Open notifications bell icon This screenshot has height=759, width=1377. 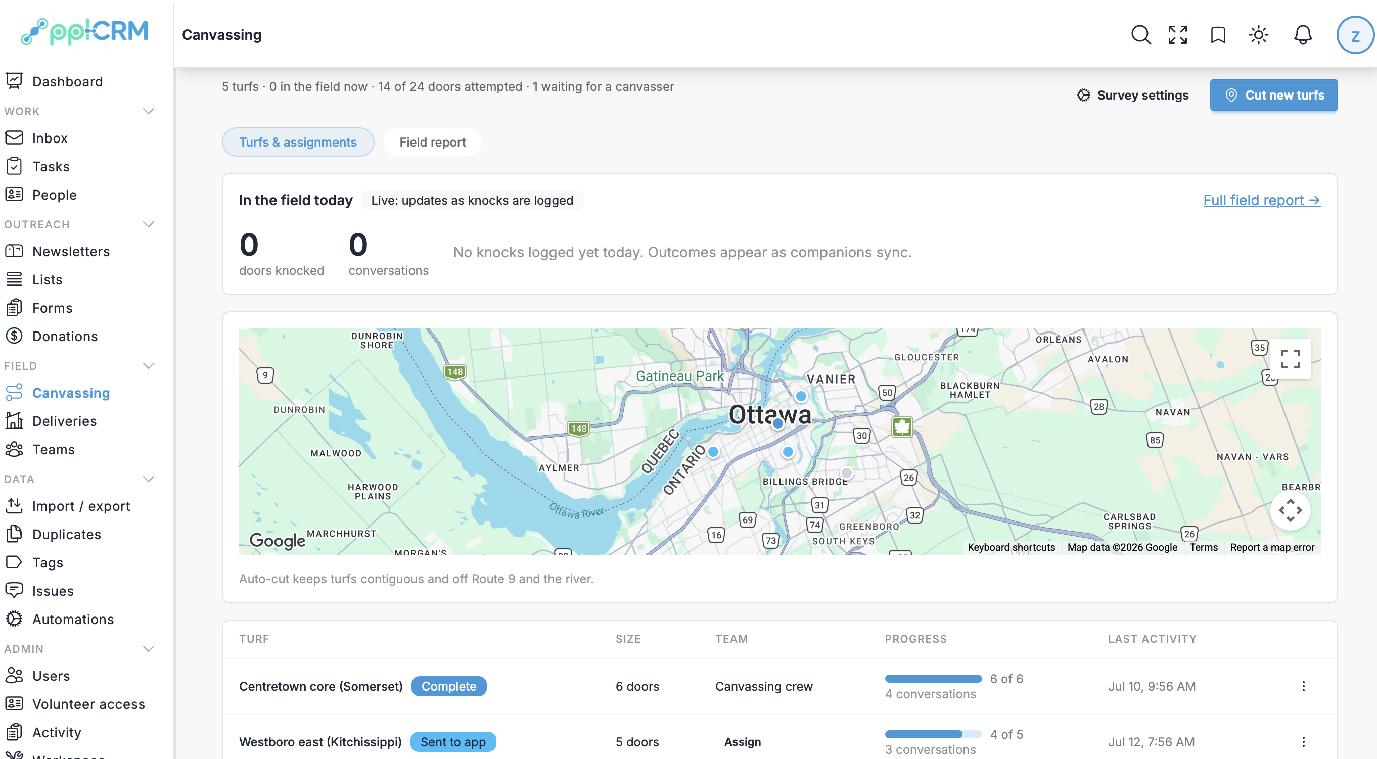tap(1303, 35)
